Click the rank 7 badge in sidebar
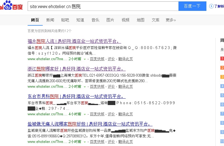This screenshot has width=224, height=146. [222, 114]
